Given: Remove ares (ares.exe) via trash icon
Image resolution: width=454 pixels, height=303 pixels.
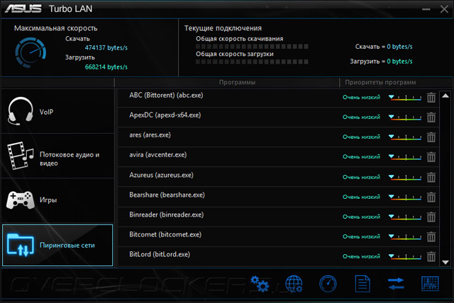Looking at the screenshot, I should coord(431,137).
